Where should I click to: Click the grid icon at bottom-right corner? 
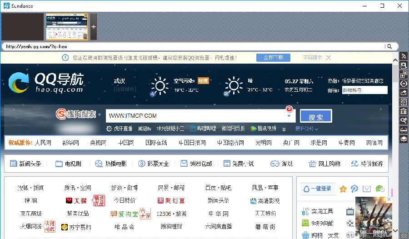click(404, 236)
